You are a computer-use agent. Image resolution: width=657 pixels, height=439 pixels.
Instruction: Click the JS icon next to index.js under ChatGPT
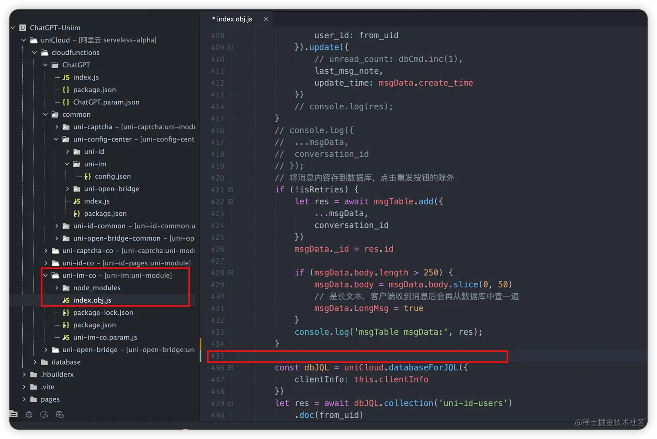click(66, 77)
